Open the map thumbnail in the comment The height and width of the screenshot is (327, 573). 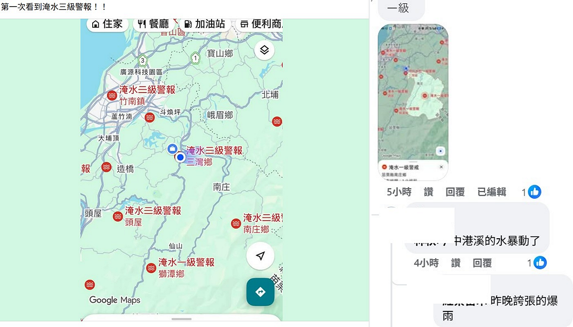tap(413, 102)
